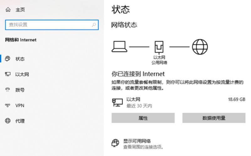Focus the 查找设置 search field
This screenshot has width=251, height=156.
[52, 25]
